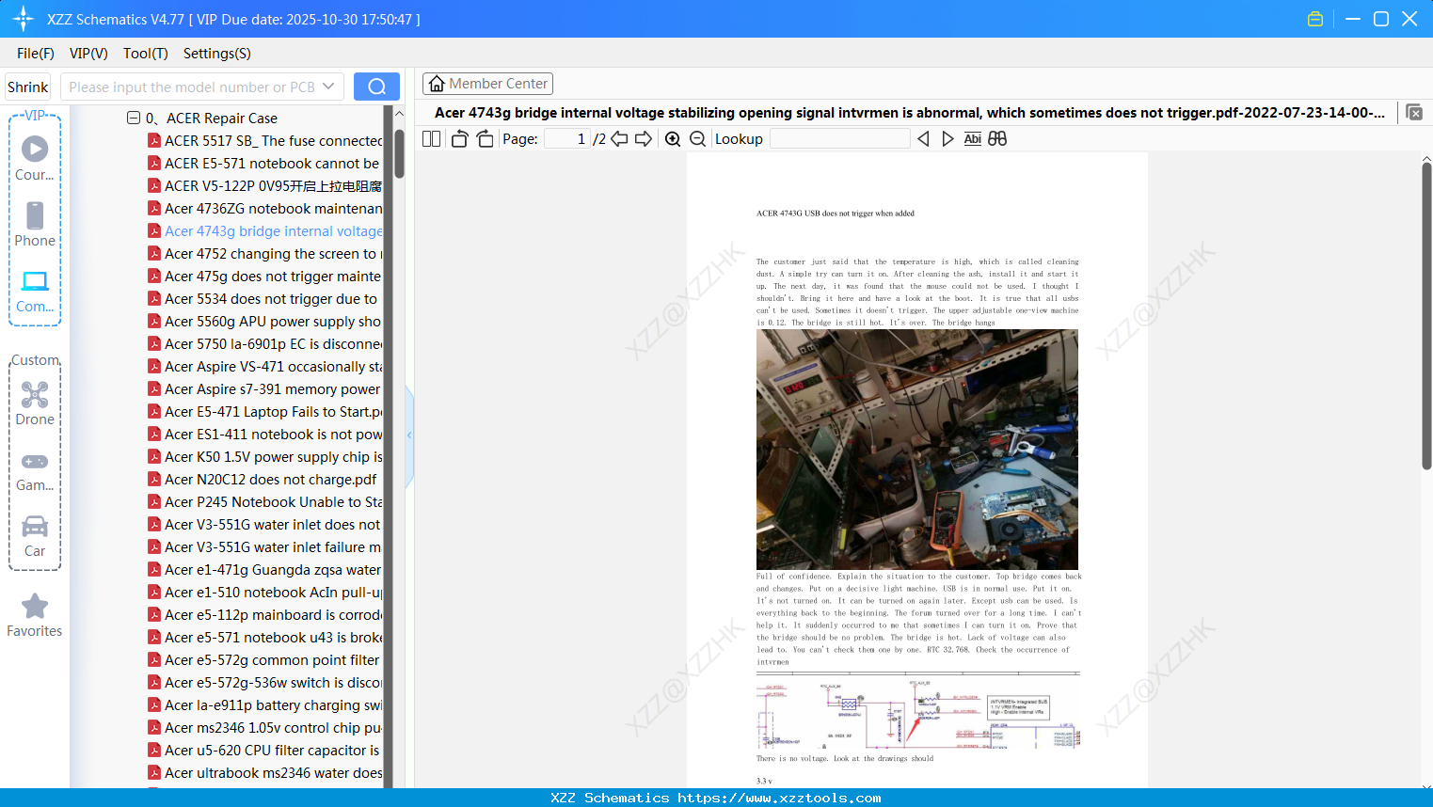Open the VIP menu
Screen dimensions: 1433x807
click(88, 54)
